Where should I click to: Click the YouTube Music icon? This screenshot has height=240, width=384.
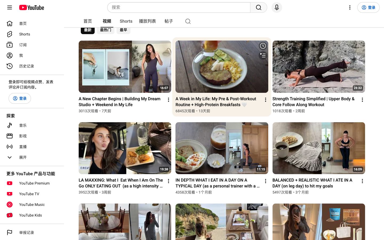tap(10, 205)
